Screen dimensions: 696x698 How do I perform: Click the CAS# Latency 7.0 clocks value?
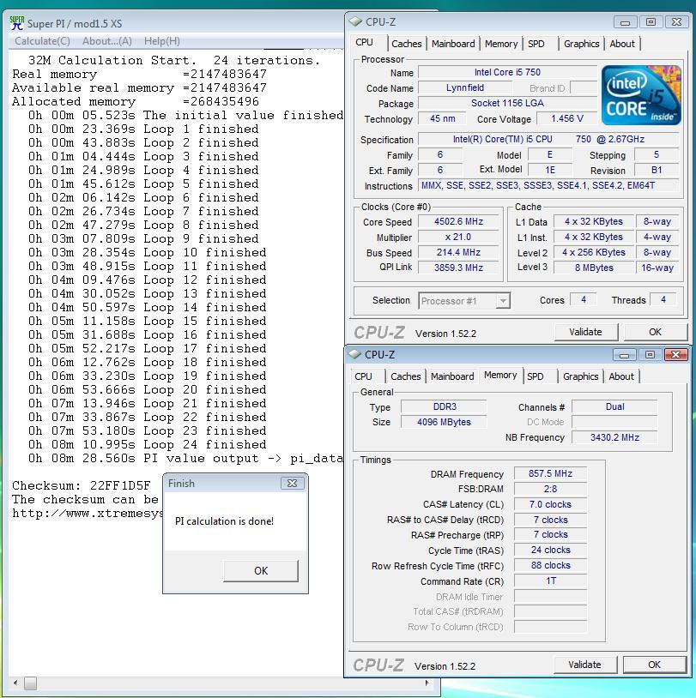click(550, 504)
